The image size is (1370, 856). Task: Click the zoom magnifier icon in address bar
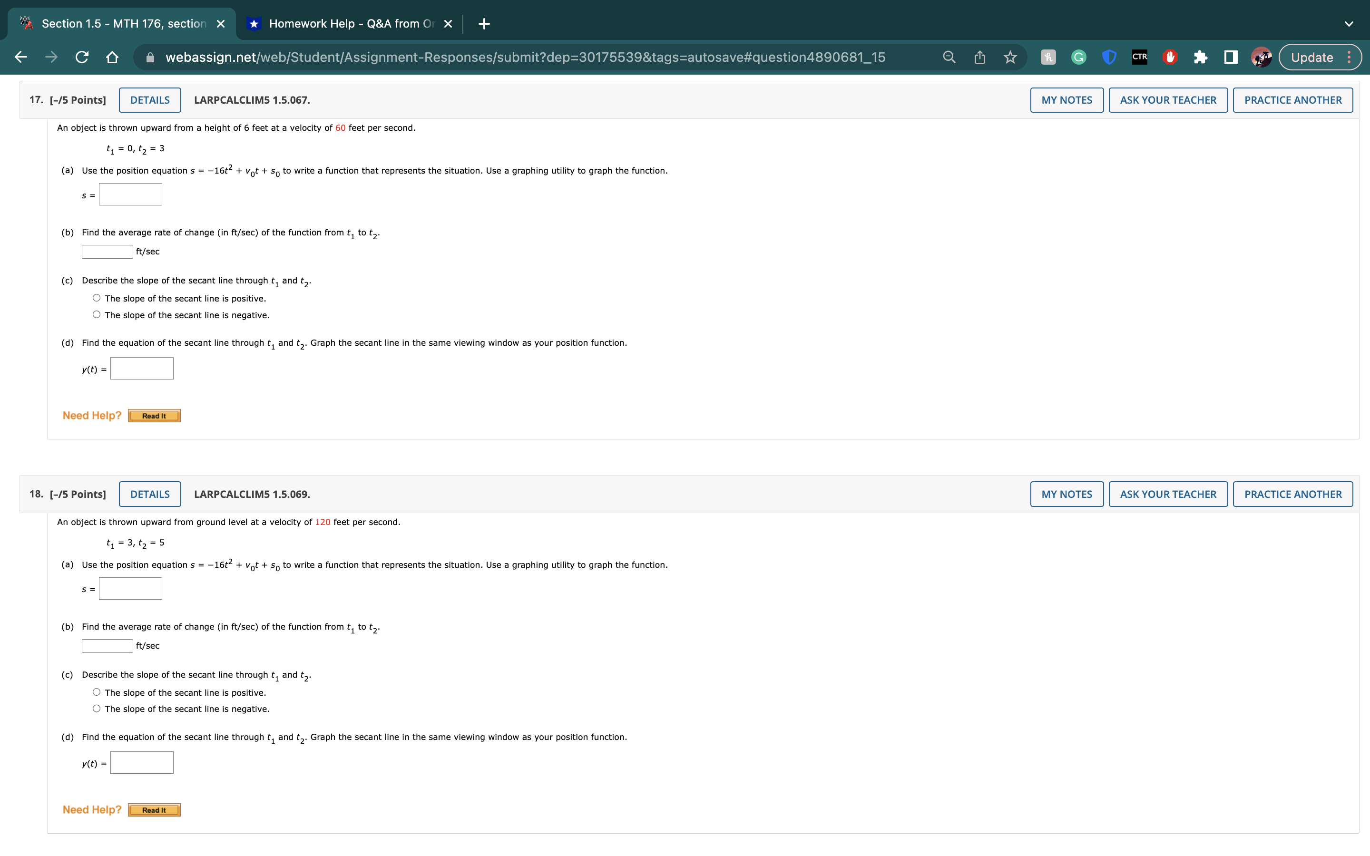(949, 57)
